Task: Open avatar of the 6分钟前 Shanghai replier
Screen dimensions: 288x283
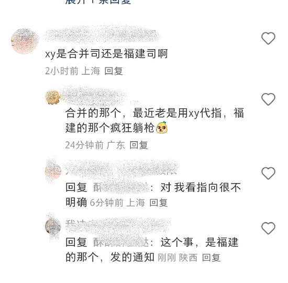Action: click(53, 171)
